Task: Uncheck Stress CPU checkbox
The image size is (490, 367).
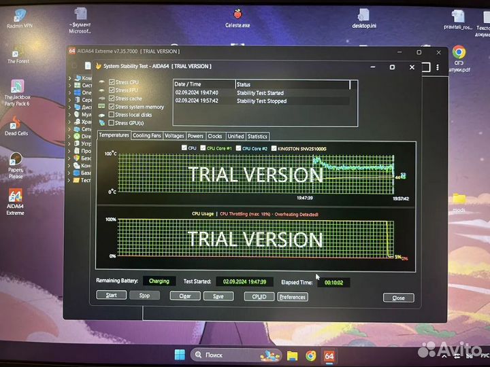Action: point(112,82)
